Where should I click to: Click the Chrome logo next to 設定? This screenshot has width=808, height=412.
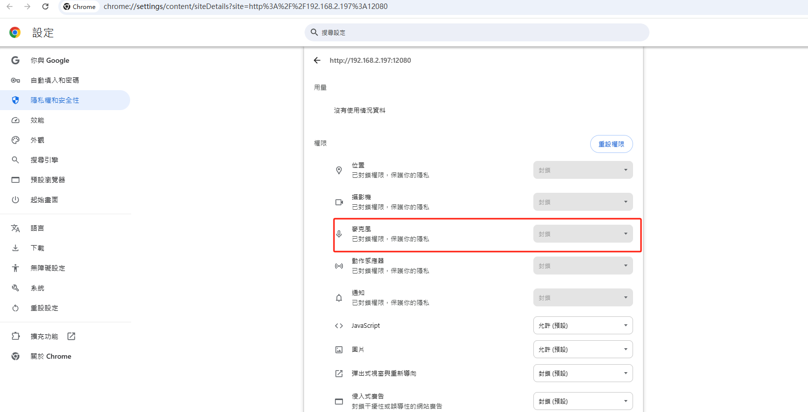click(x=15, y=32)
